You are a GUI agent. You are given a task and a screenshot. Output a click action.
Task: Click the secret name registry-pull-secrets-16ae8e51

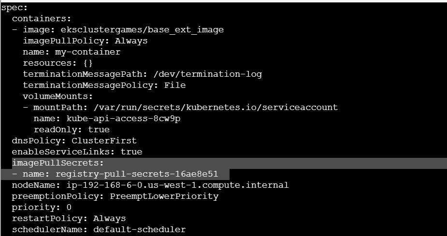137,174
